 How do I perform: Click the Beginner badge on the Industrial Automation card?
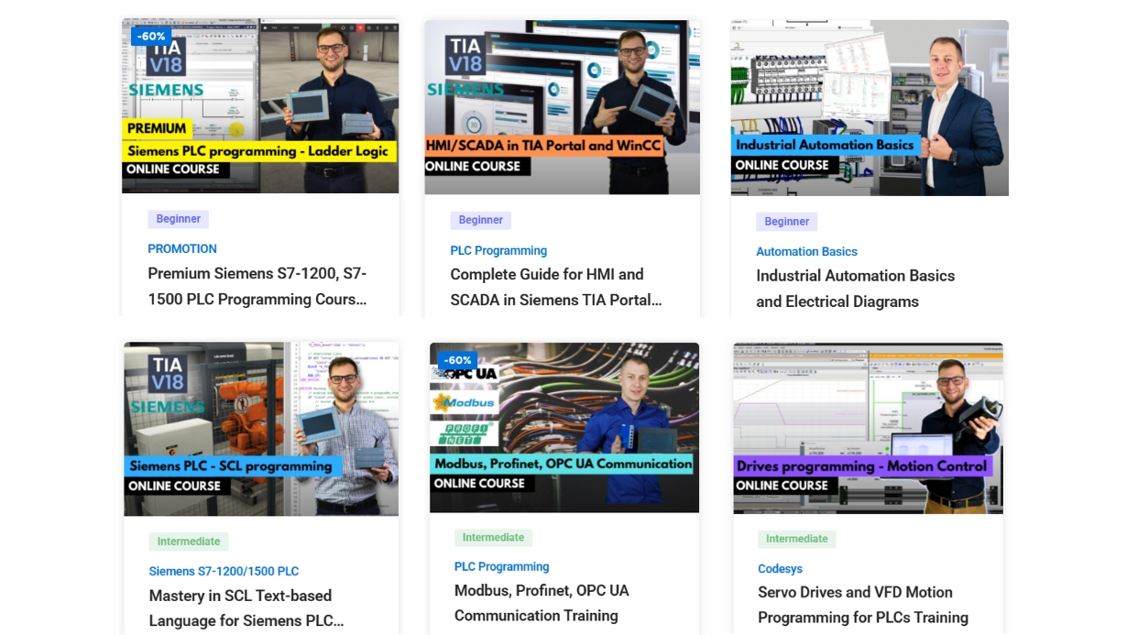point(786,221)
